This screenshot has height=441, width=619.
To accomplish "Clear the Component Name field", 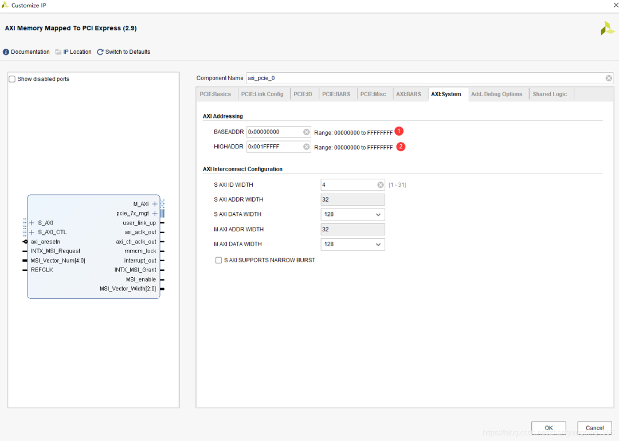I will pyautogui.click(x=609, y=78).
